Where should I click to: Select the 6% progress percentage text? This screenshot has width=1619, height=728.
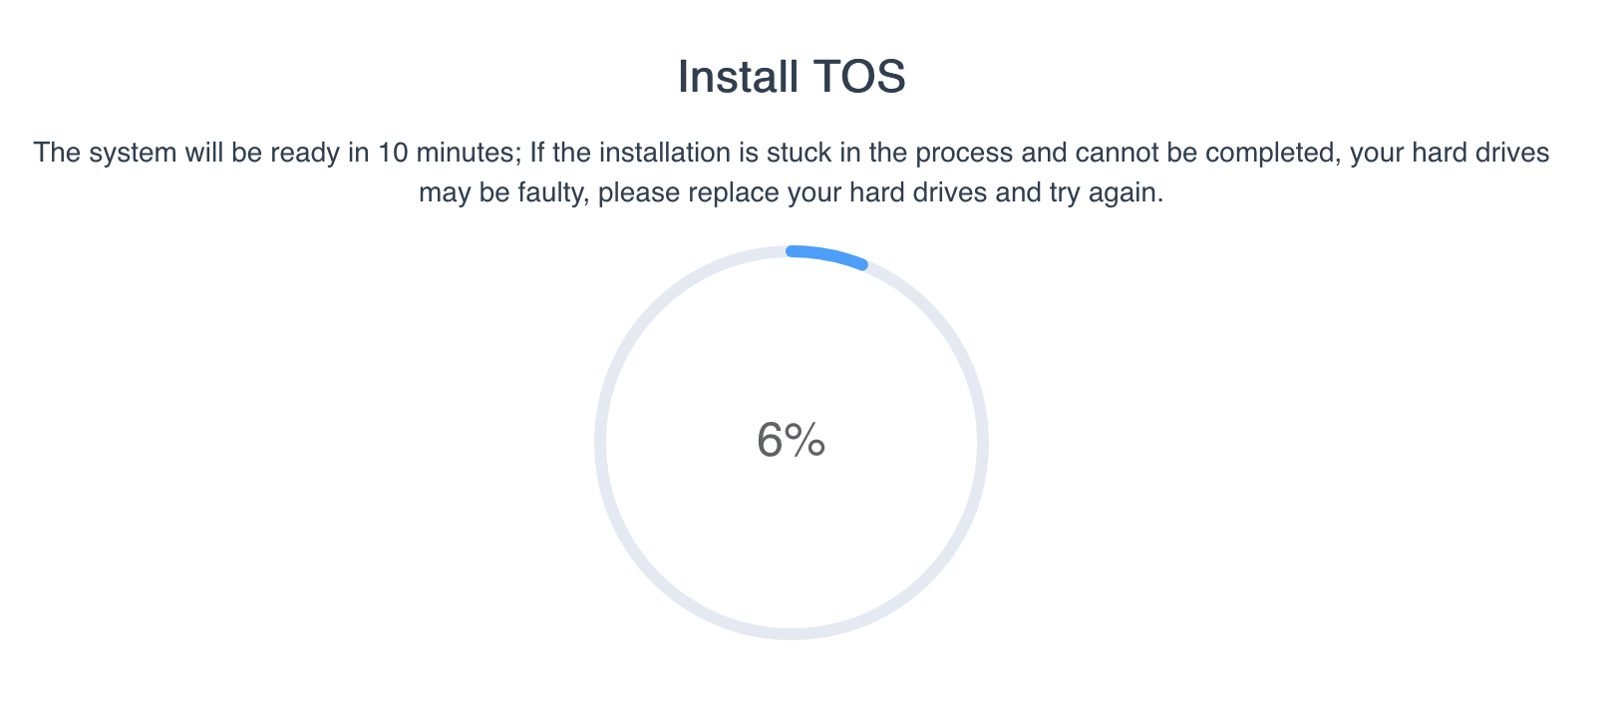792,440
